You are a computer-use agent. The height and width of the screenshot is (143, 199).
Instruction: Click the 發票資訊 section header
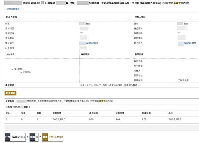point(139,54)
